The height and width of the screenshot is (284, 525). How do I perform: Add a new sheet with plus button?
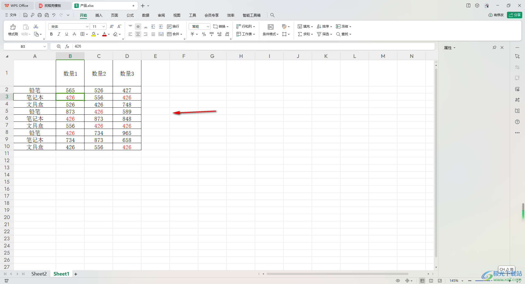[76, 274]
